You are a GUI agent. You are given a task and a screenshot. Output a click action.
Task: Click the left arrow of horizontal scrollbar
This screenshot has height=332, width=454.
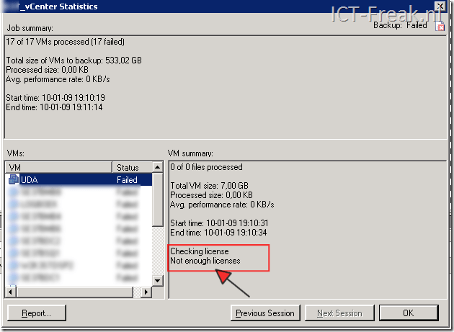click(11, 292)
